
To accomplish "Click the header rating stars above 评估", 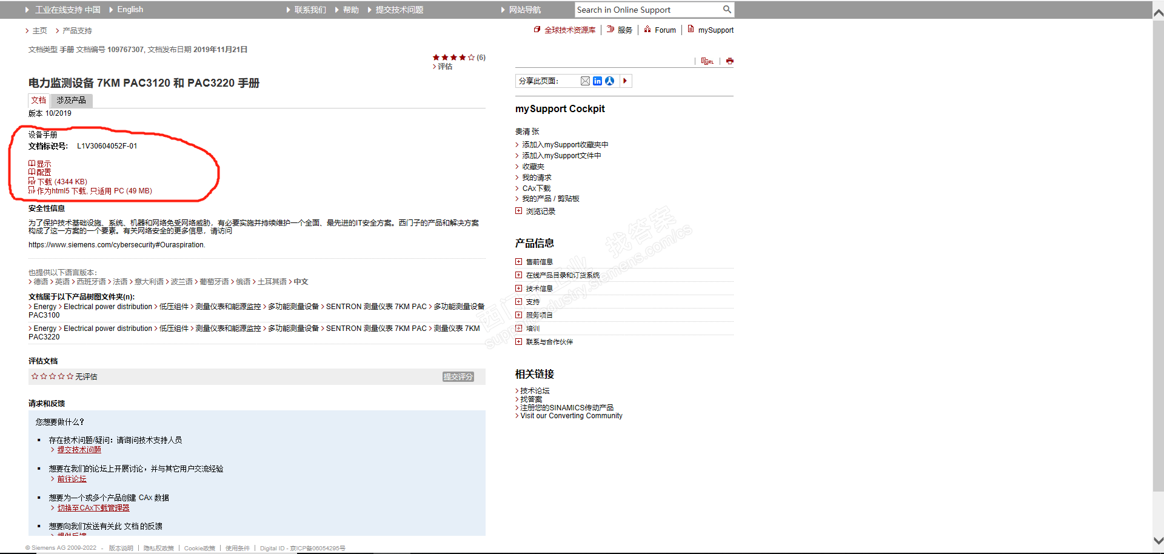I will [453, 58].
